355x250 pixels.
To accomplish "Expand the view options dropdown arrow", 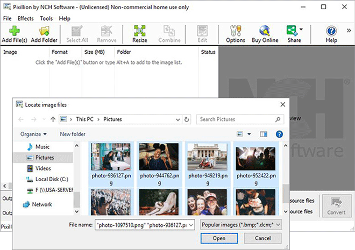I will point(249,134).
